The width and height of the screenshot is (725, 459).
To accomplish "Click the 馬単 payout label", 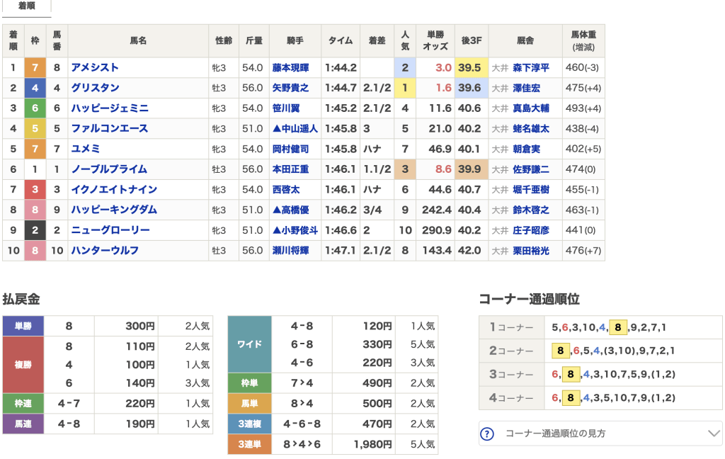I will [250, 404].
